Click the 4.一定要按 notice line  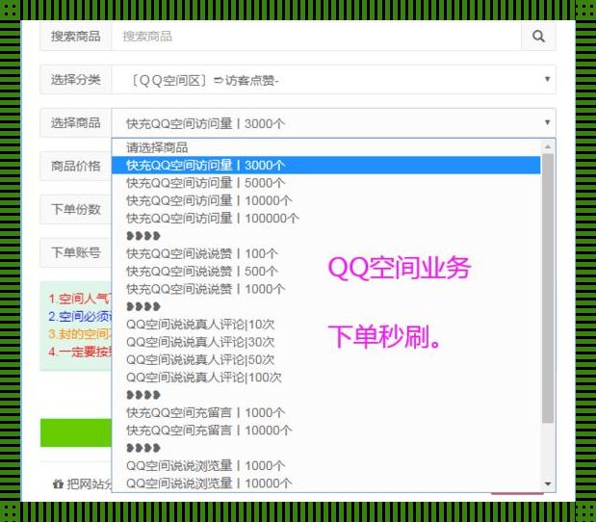click(80, 352)
